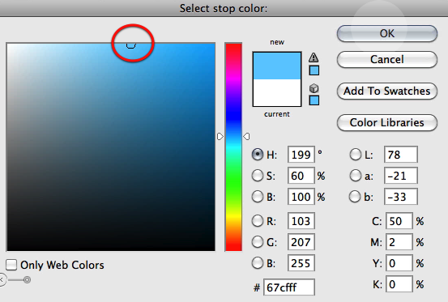Select the in-gamut color swatch below the warning
Viewport: 448px width, 302px height.
[x=314, y=70]
